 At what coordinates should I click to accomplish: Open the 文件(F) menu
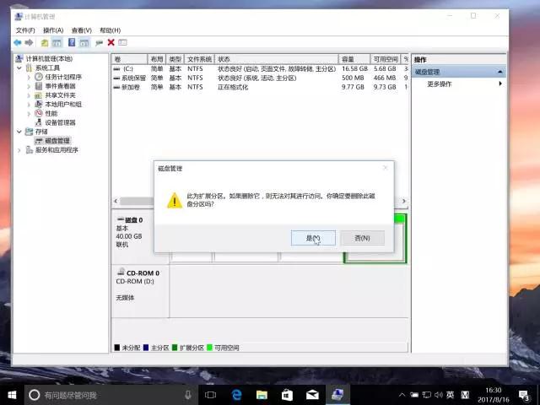point(25,30)
